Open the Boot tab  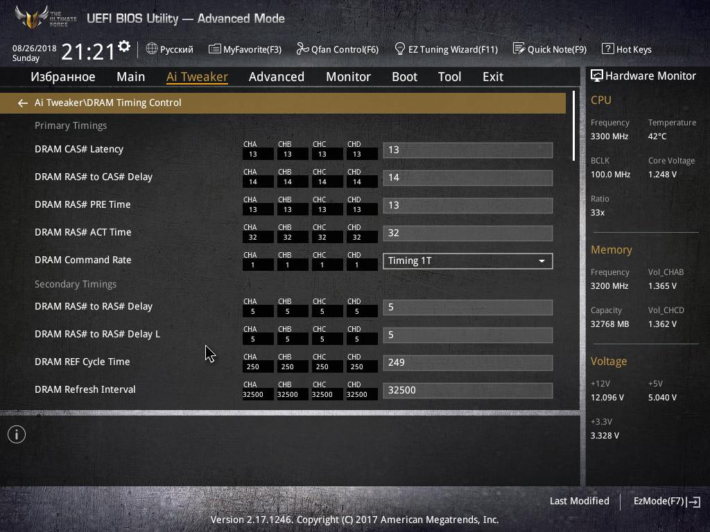(404, 77)
